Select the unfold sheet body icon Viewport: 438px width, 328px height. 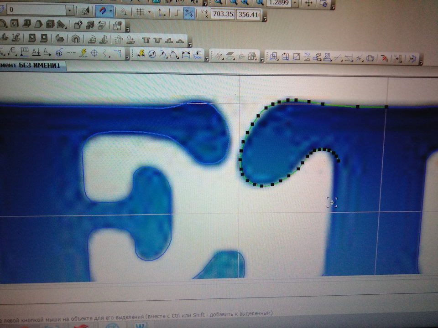coord(92,39)
